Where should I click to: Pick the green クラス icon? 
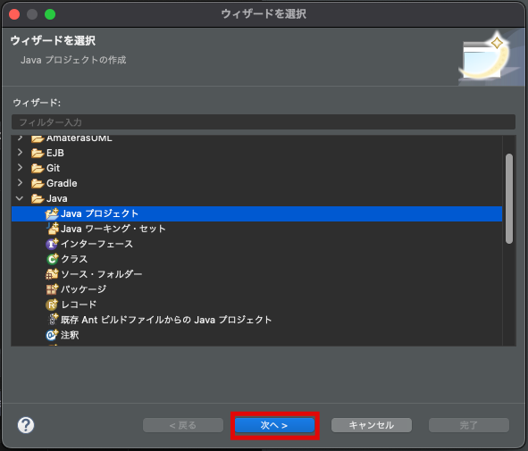(52, 259)
